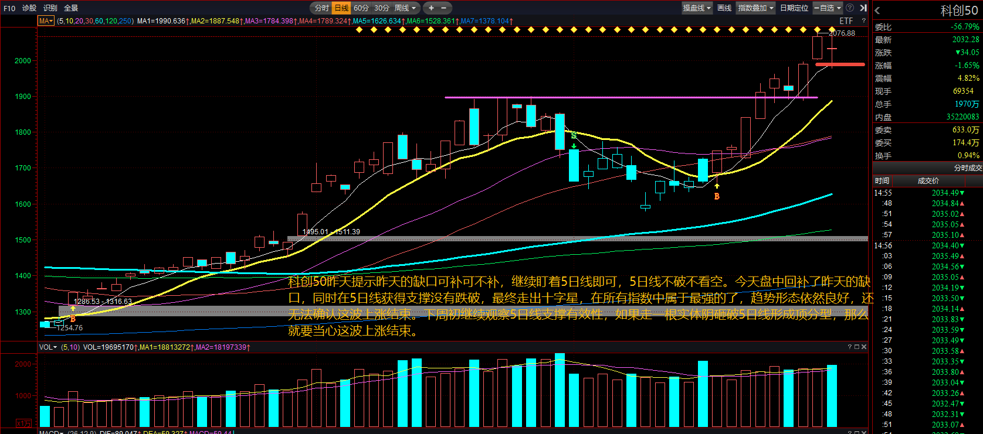Open the 诊股 stock diagnosis menu
983x434 pixels.
29,8
